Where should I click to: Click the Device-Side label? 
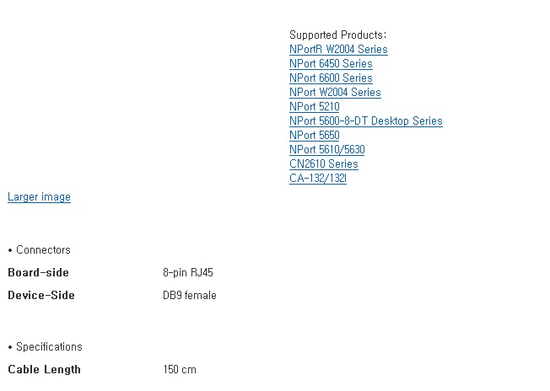[41, 296]
